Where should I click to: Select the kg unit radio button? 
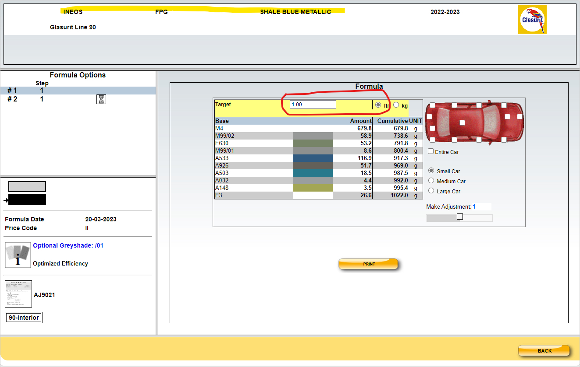pyautogui.click(x=396, y=105)
